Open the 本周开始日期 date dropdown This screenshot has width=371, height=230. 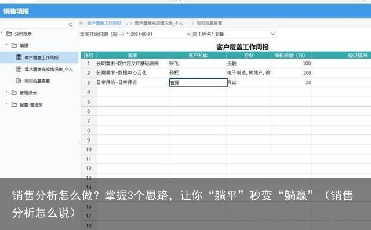pos(188,34)
